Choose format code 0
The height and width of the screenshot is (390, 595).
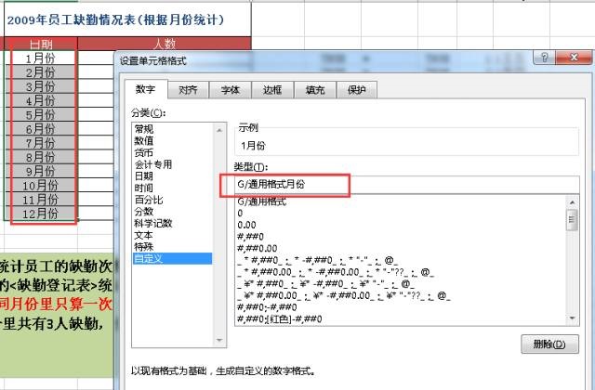(x=401, y=213)
